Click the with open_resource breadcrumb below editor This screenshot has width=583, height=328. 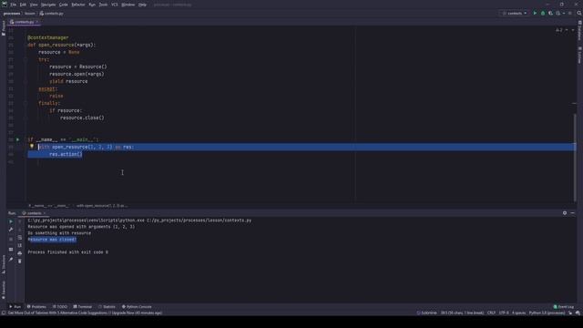[x=102, y=206]
